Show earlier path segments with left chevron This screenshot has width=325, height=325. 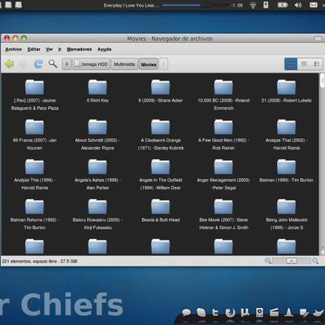[67, 64]
